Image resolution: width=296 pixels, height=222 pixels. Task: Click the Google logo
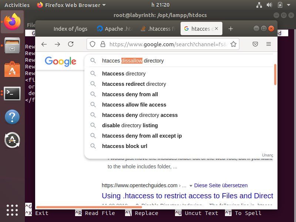(x=60, y=61)
